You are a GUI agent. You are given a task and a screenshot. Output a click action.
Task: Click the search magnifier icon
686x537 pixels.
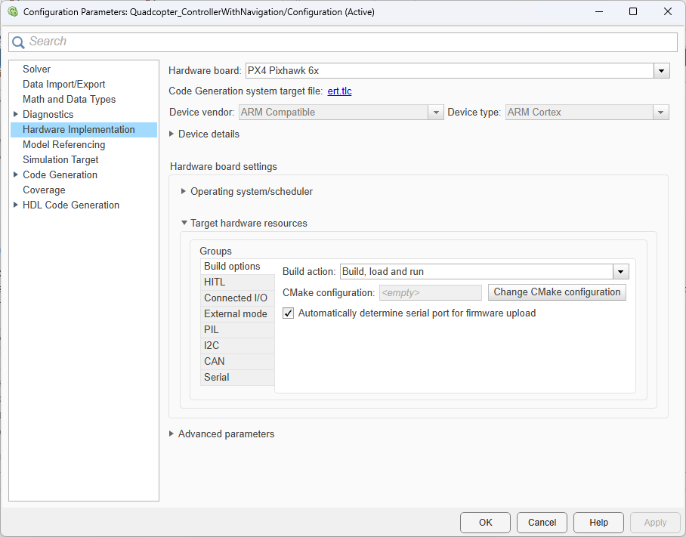coord(18,42)
